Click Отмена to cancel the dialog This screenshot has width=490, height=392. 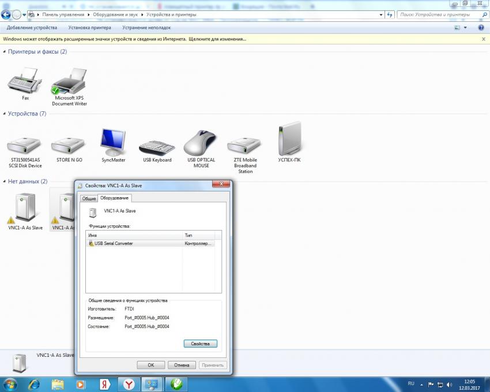click(x=182, y=365)
